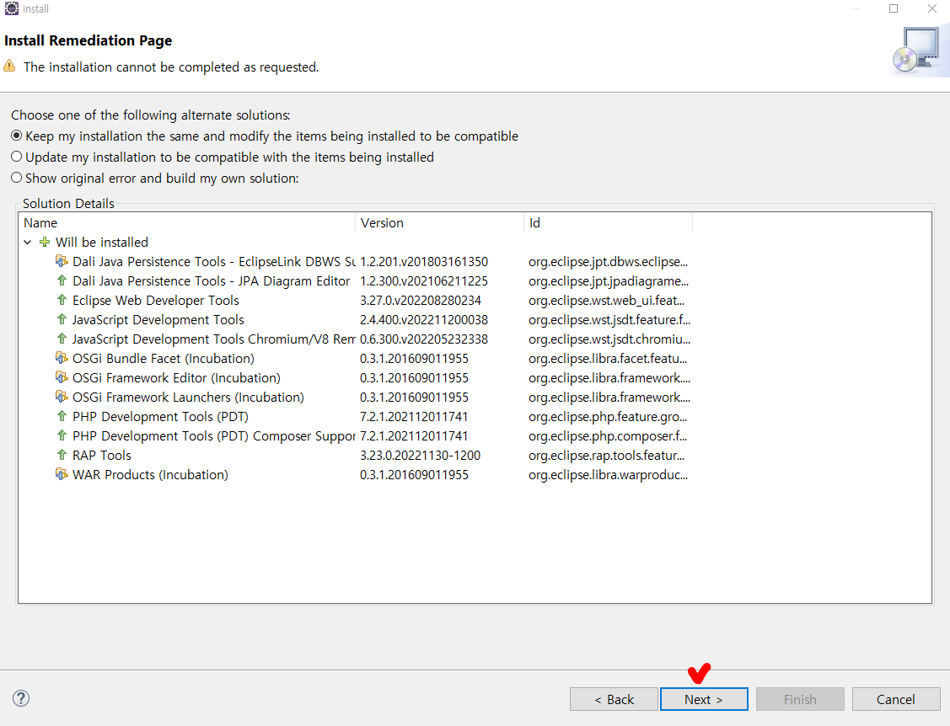Click the disabled Finish button
Screen dimensions: 950x726
(800, 699)
